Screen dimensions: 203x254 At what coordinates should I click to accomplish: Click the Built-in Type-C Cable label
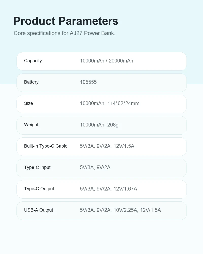point(46,146)
